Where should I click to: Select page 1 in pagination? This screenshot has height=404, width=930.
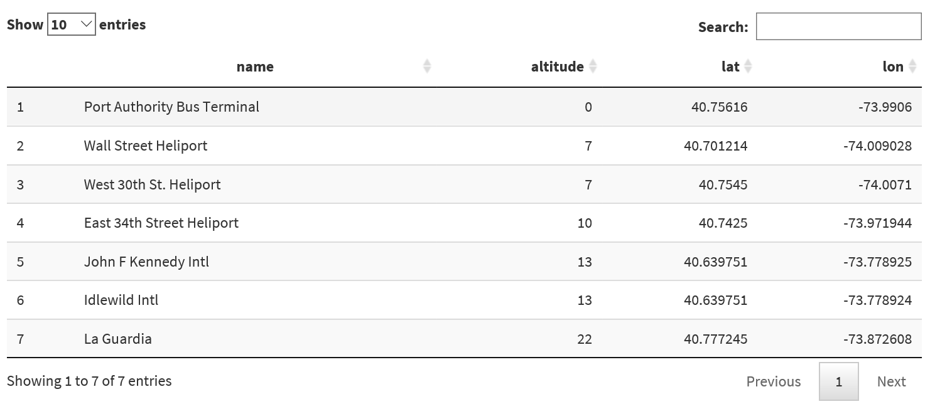pos(838,381)
